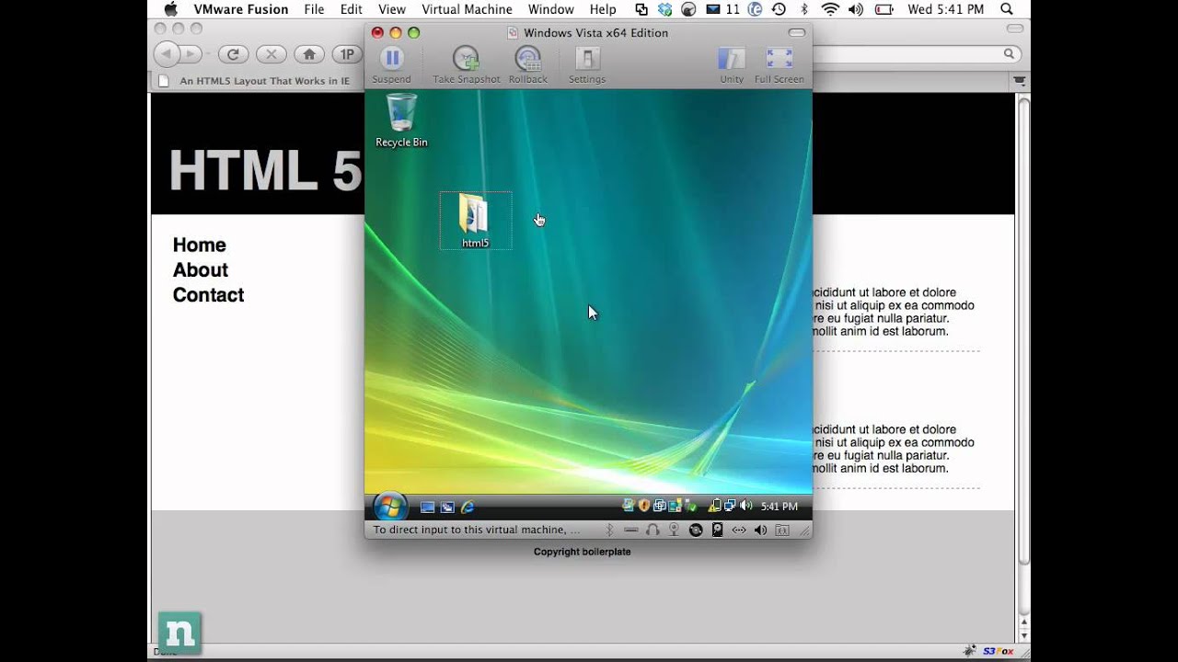1178x662 pixels.
Task: Click the Vista power battery tray icon
Action: coord(714,506)
